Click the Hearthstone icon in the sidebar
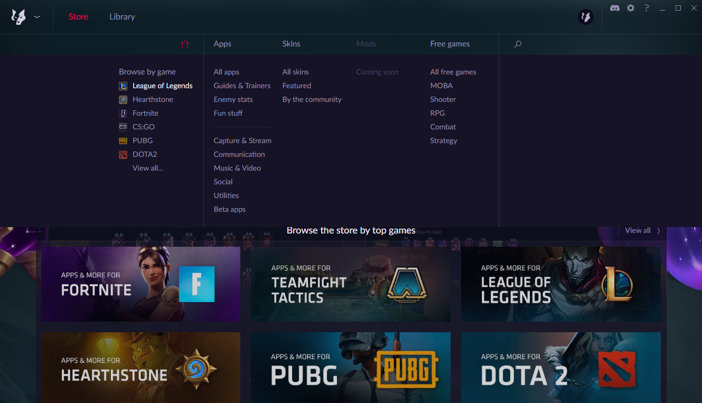Viewport: 702px width, 403px height. tap(124, 99)
